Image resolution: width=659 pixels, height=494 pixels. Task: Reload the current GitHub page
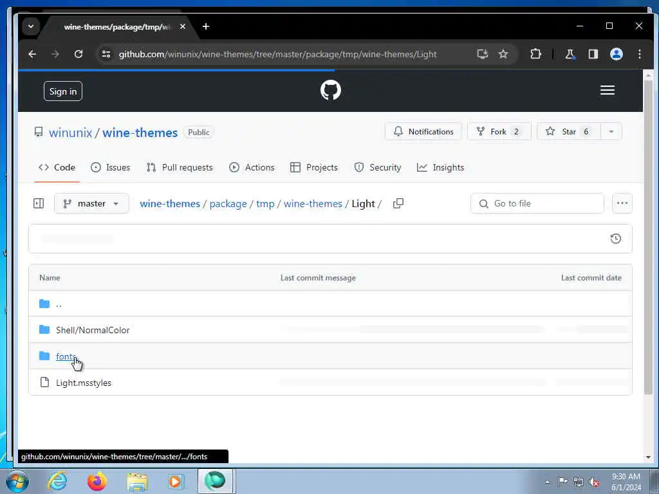coord(78,54)
